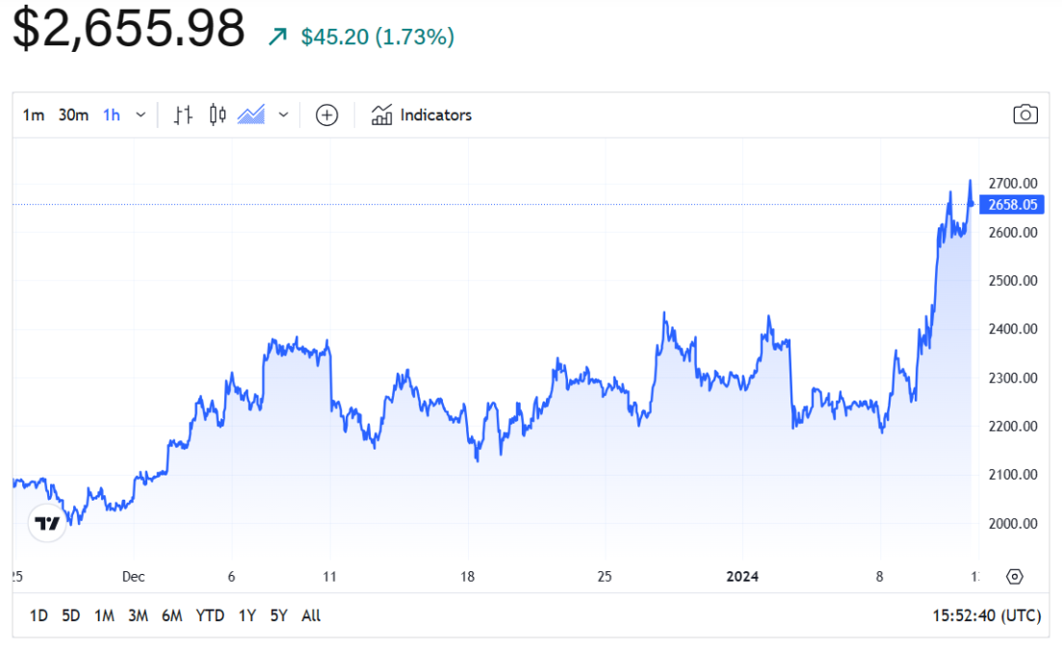Set date range to 1D
Viewport: 1062px width, 650px height.
tap(39, 615)
